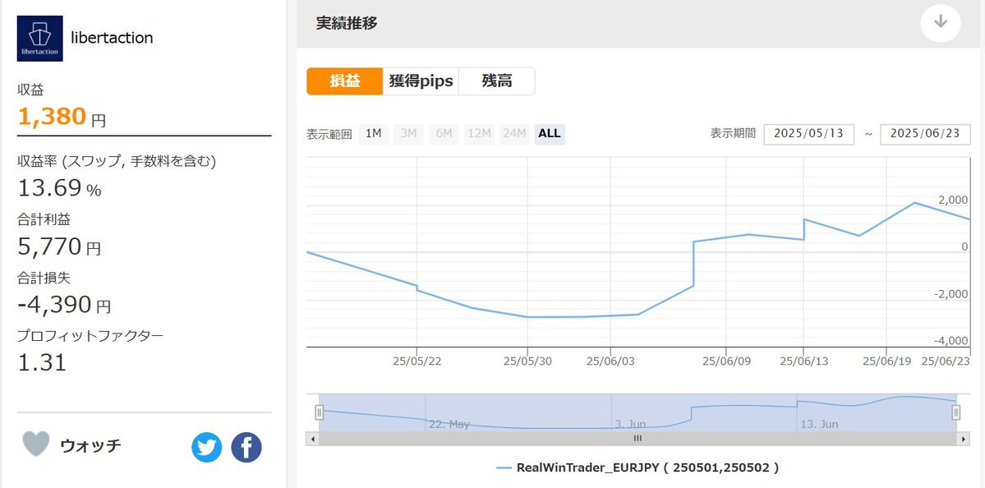Click the 2,000 y-axis label
Screen dimensions: 985x488
[x=953, y=200]
